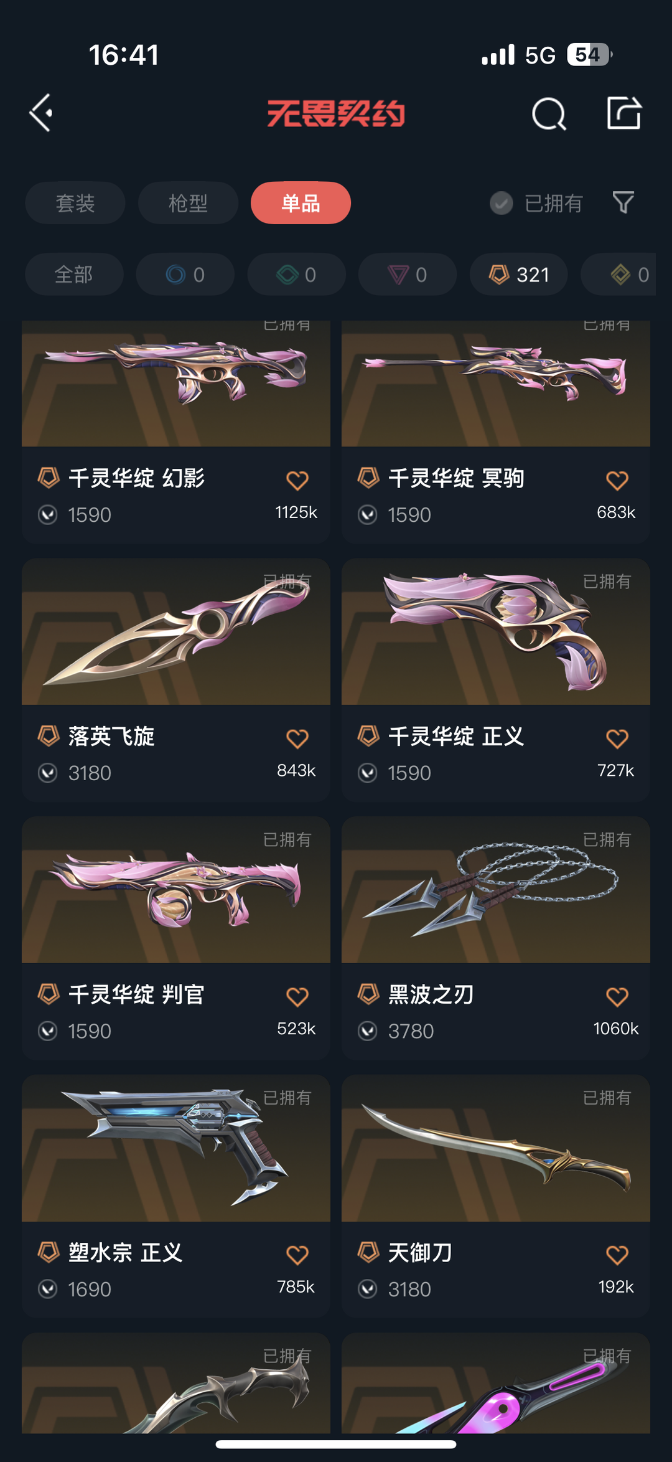The height and width of the screenshot is (1462, 672).
Task: Favorite 千灵华绽 冥驹 with heart icon
Action: pyautogui.click(x=617, y=480)
